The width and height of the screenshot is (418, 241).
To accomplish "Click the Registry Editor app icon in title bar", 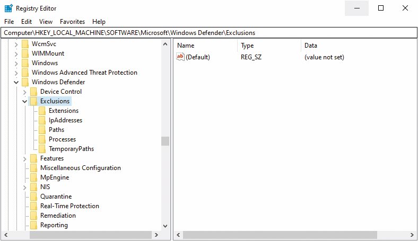I will coord(8,8).
